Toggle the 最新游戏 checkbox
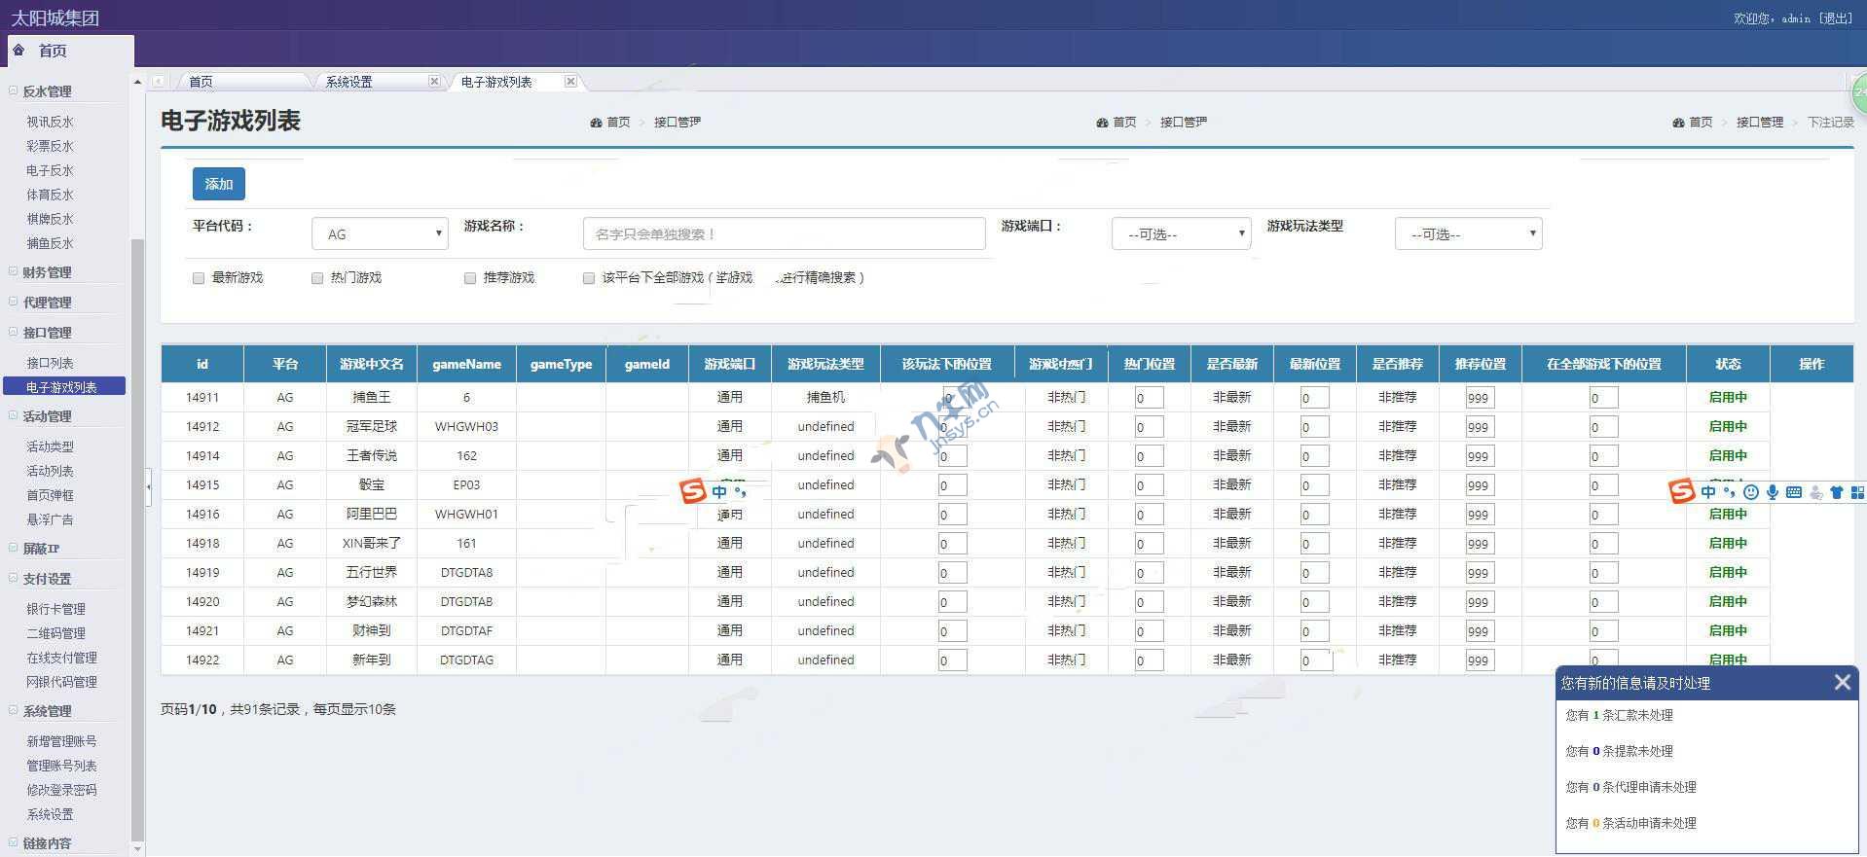The image size is (1867, 857). (x=199, y=278)
